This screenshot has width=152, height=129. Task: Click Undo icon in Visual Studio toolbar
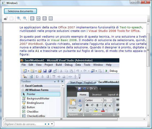coord(78,71)
